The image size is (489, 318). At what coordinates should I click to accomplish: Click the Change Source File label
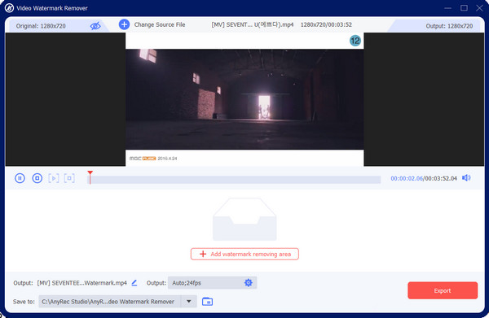point(160,24)
